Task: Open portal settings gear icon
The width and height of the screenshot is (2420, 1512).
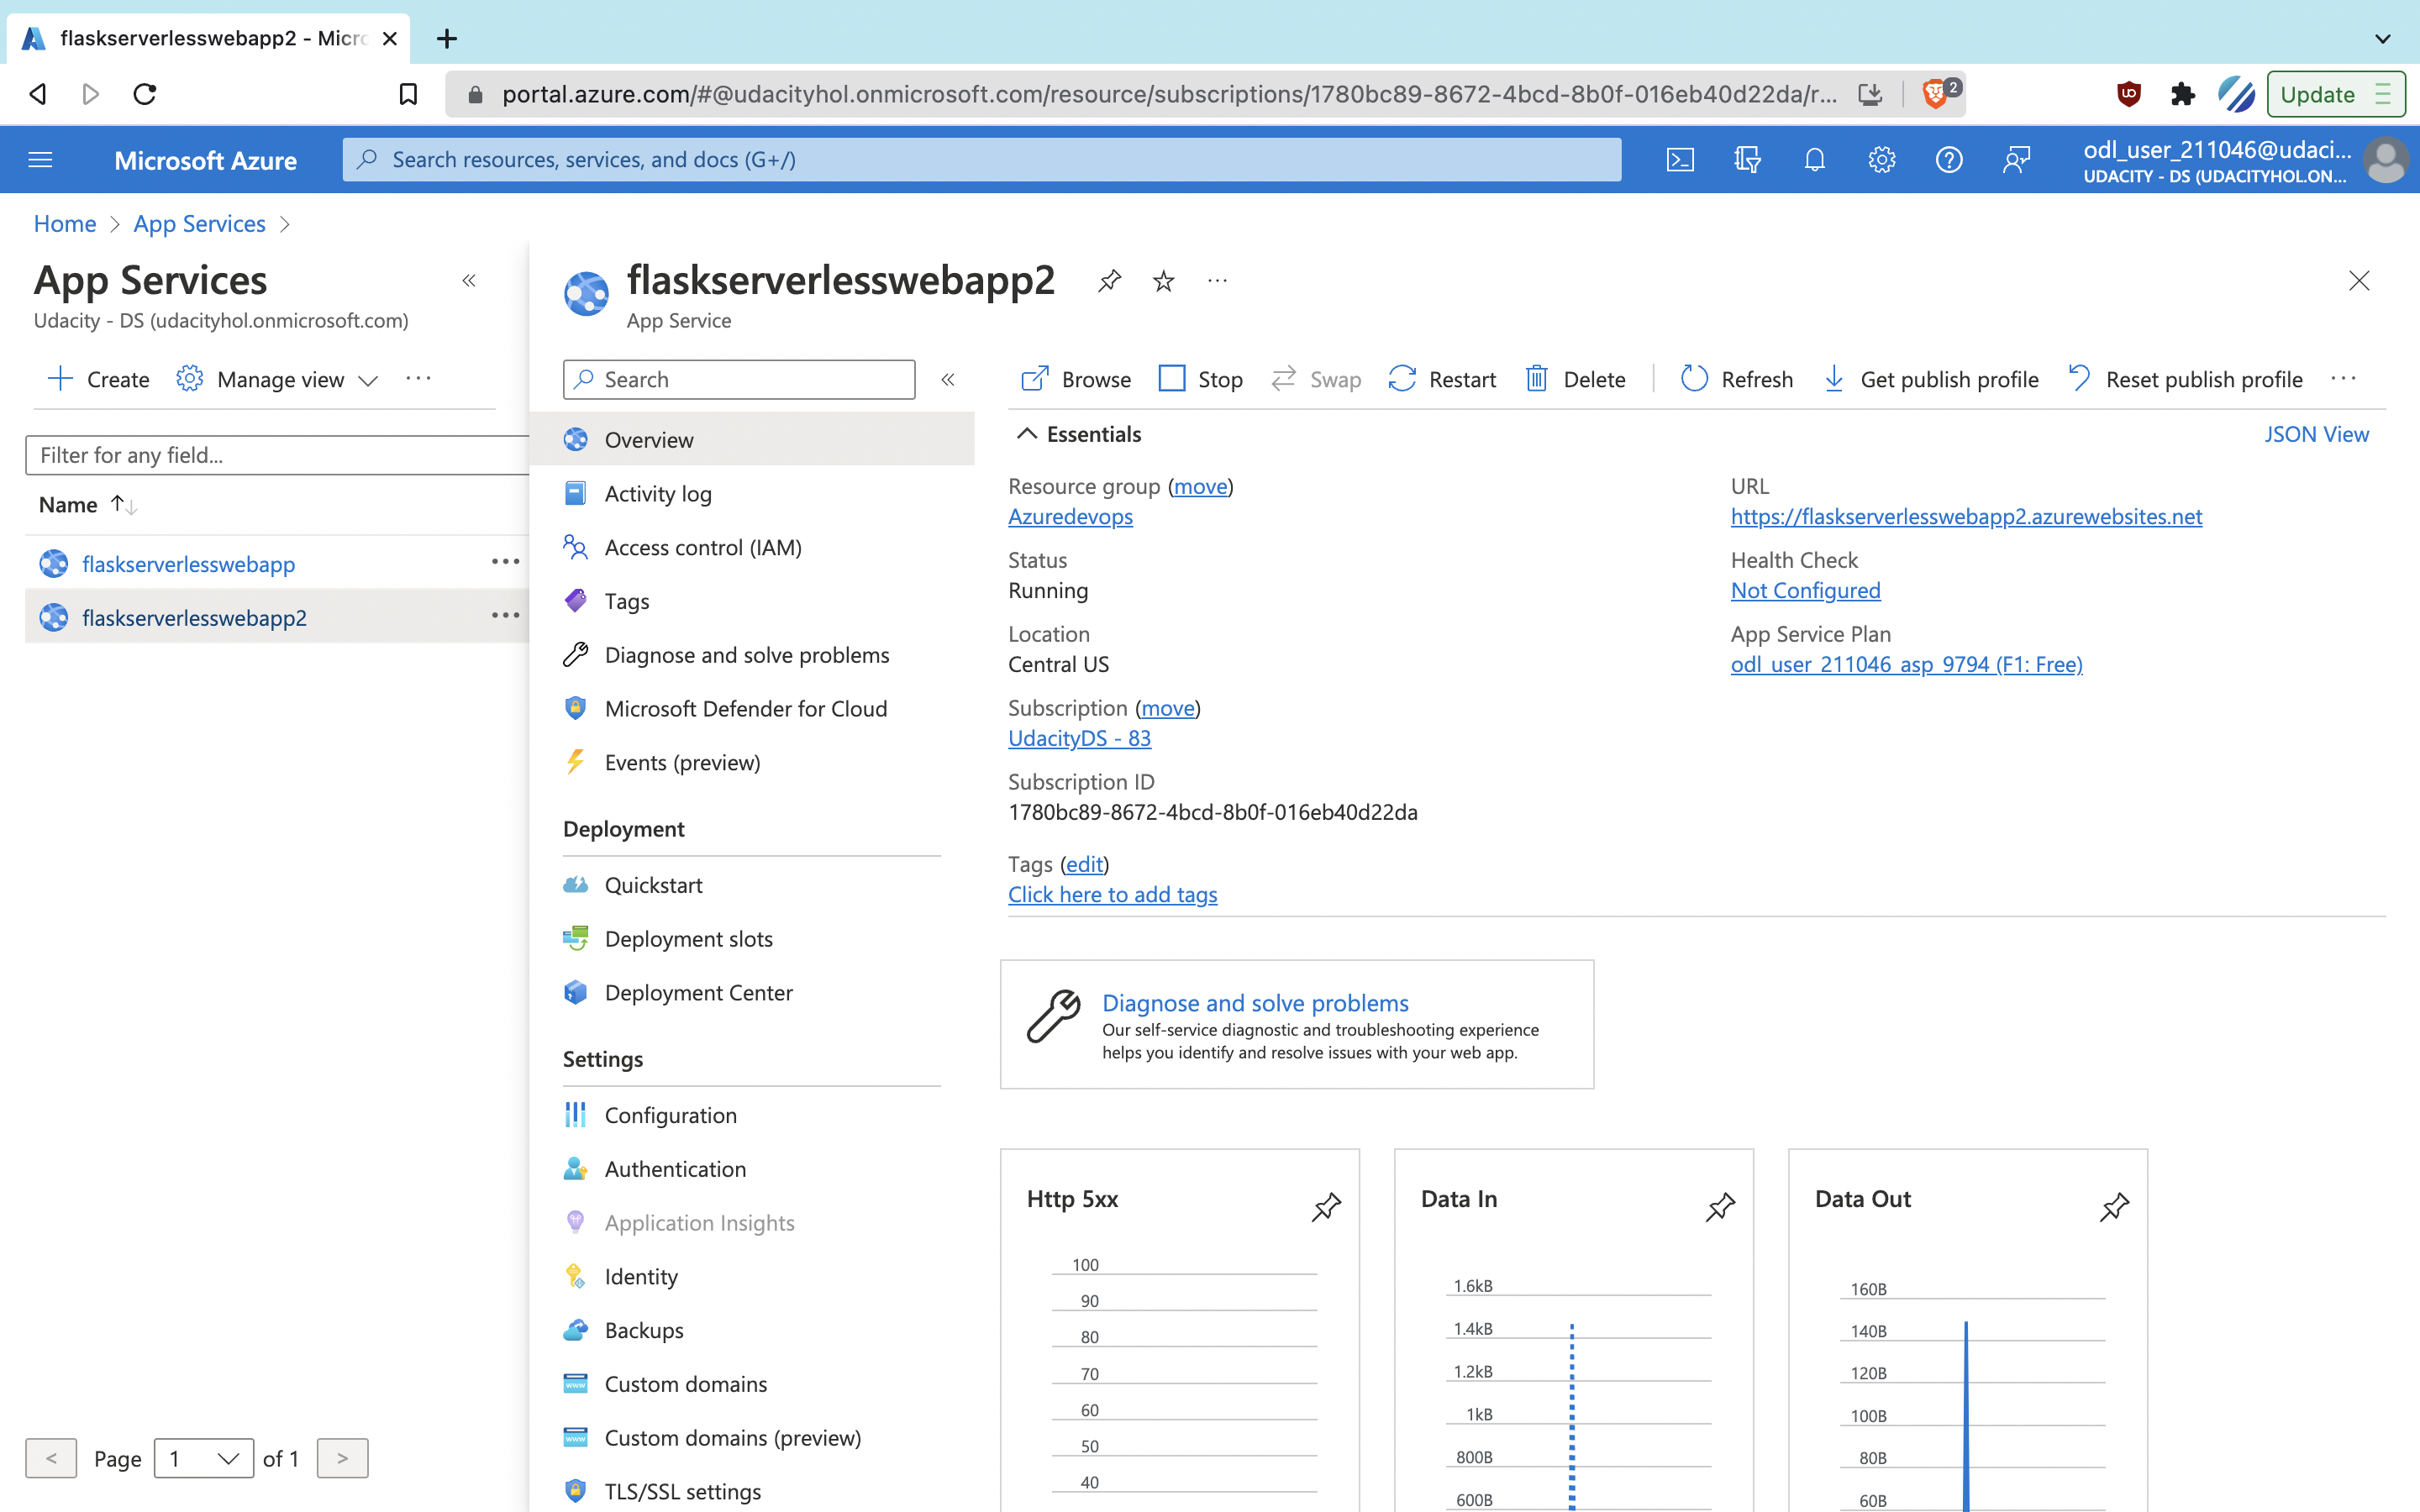Action: 1881,160
